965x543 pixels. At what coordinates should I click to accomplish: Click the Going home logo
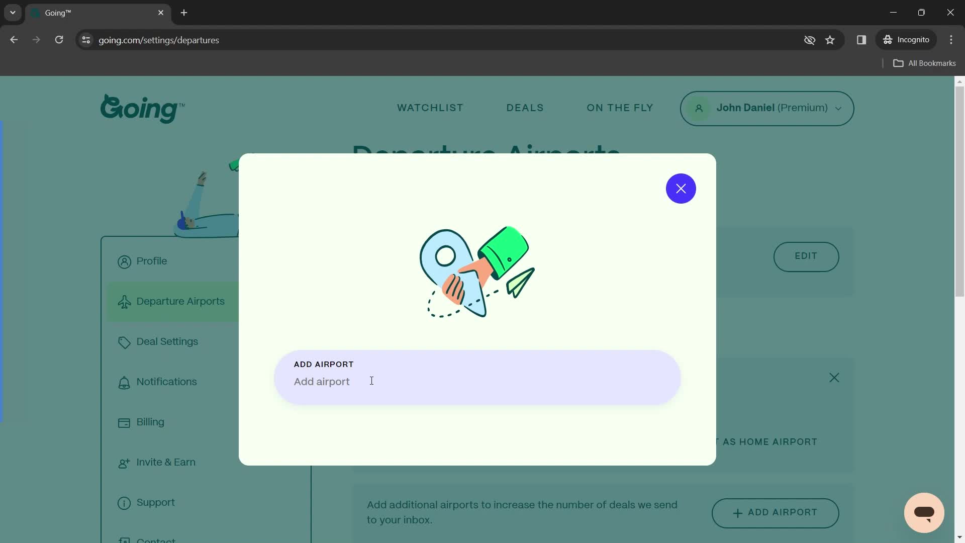click(x=143, y=108)
